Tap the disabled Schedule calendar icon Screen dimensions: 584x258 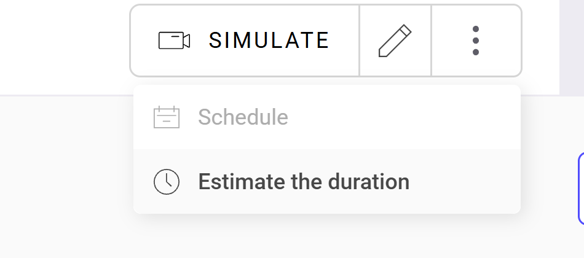pos(166,117)
